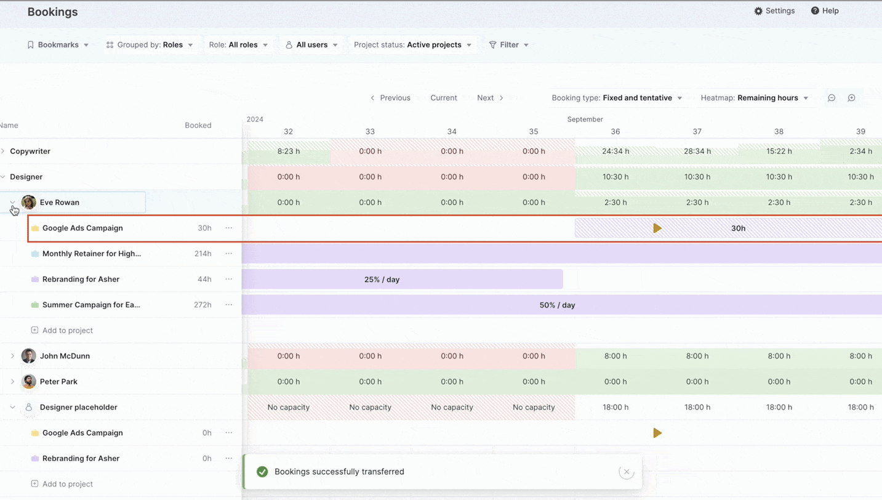Jump to the Current period

coord(443,98)
